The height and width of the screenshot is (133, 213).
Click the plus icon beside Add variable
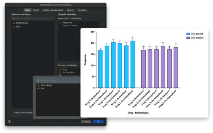[60, 73]
